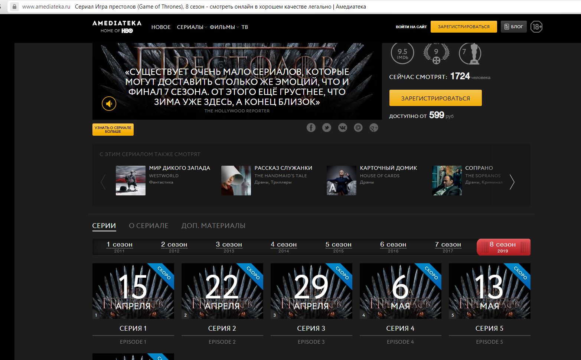Click the СЕРИЯ 5 title
581x360 pixels.
tap(490, 328)
